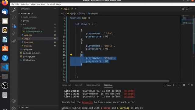Split the terminal panel
195x110 pixels.
180,85
